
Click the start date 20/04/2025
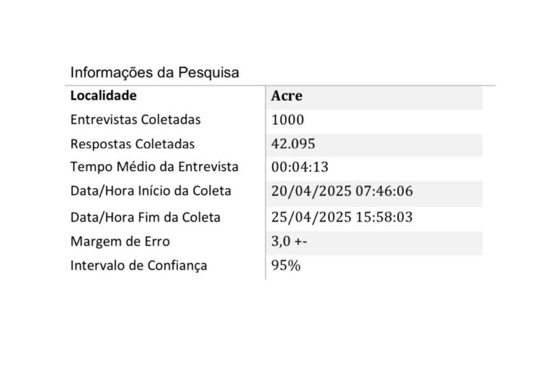311,192
